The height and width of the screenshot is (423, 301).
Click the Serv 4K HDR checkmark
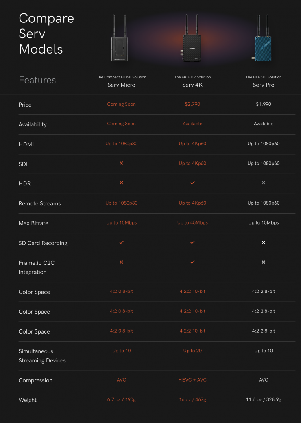[x=192, y=183]
